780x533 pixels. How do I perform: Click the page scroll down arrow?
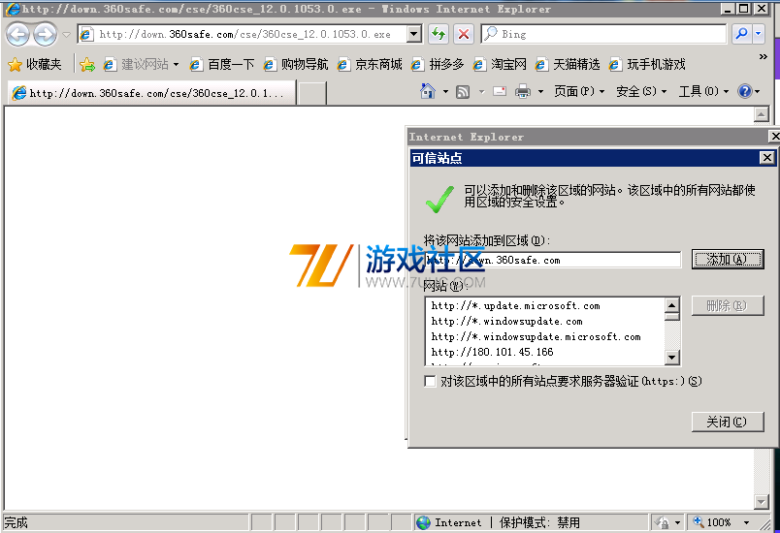point(762,502)
